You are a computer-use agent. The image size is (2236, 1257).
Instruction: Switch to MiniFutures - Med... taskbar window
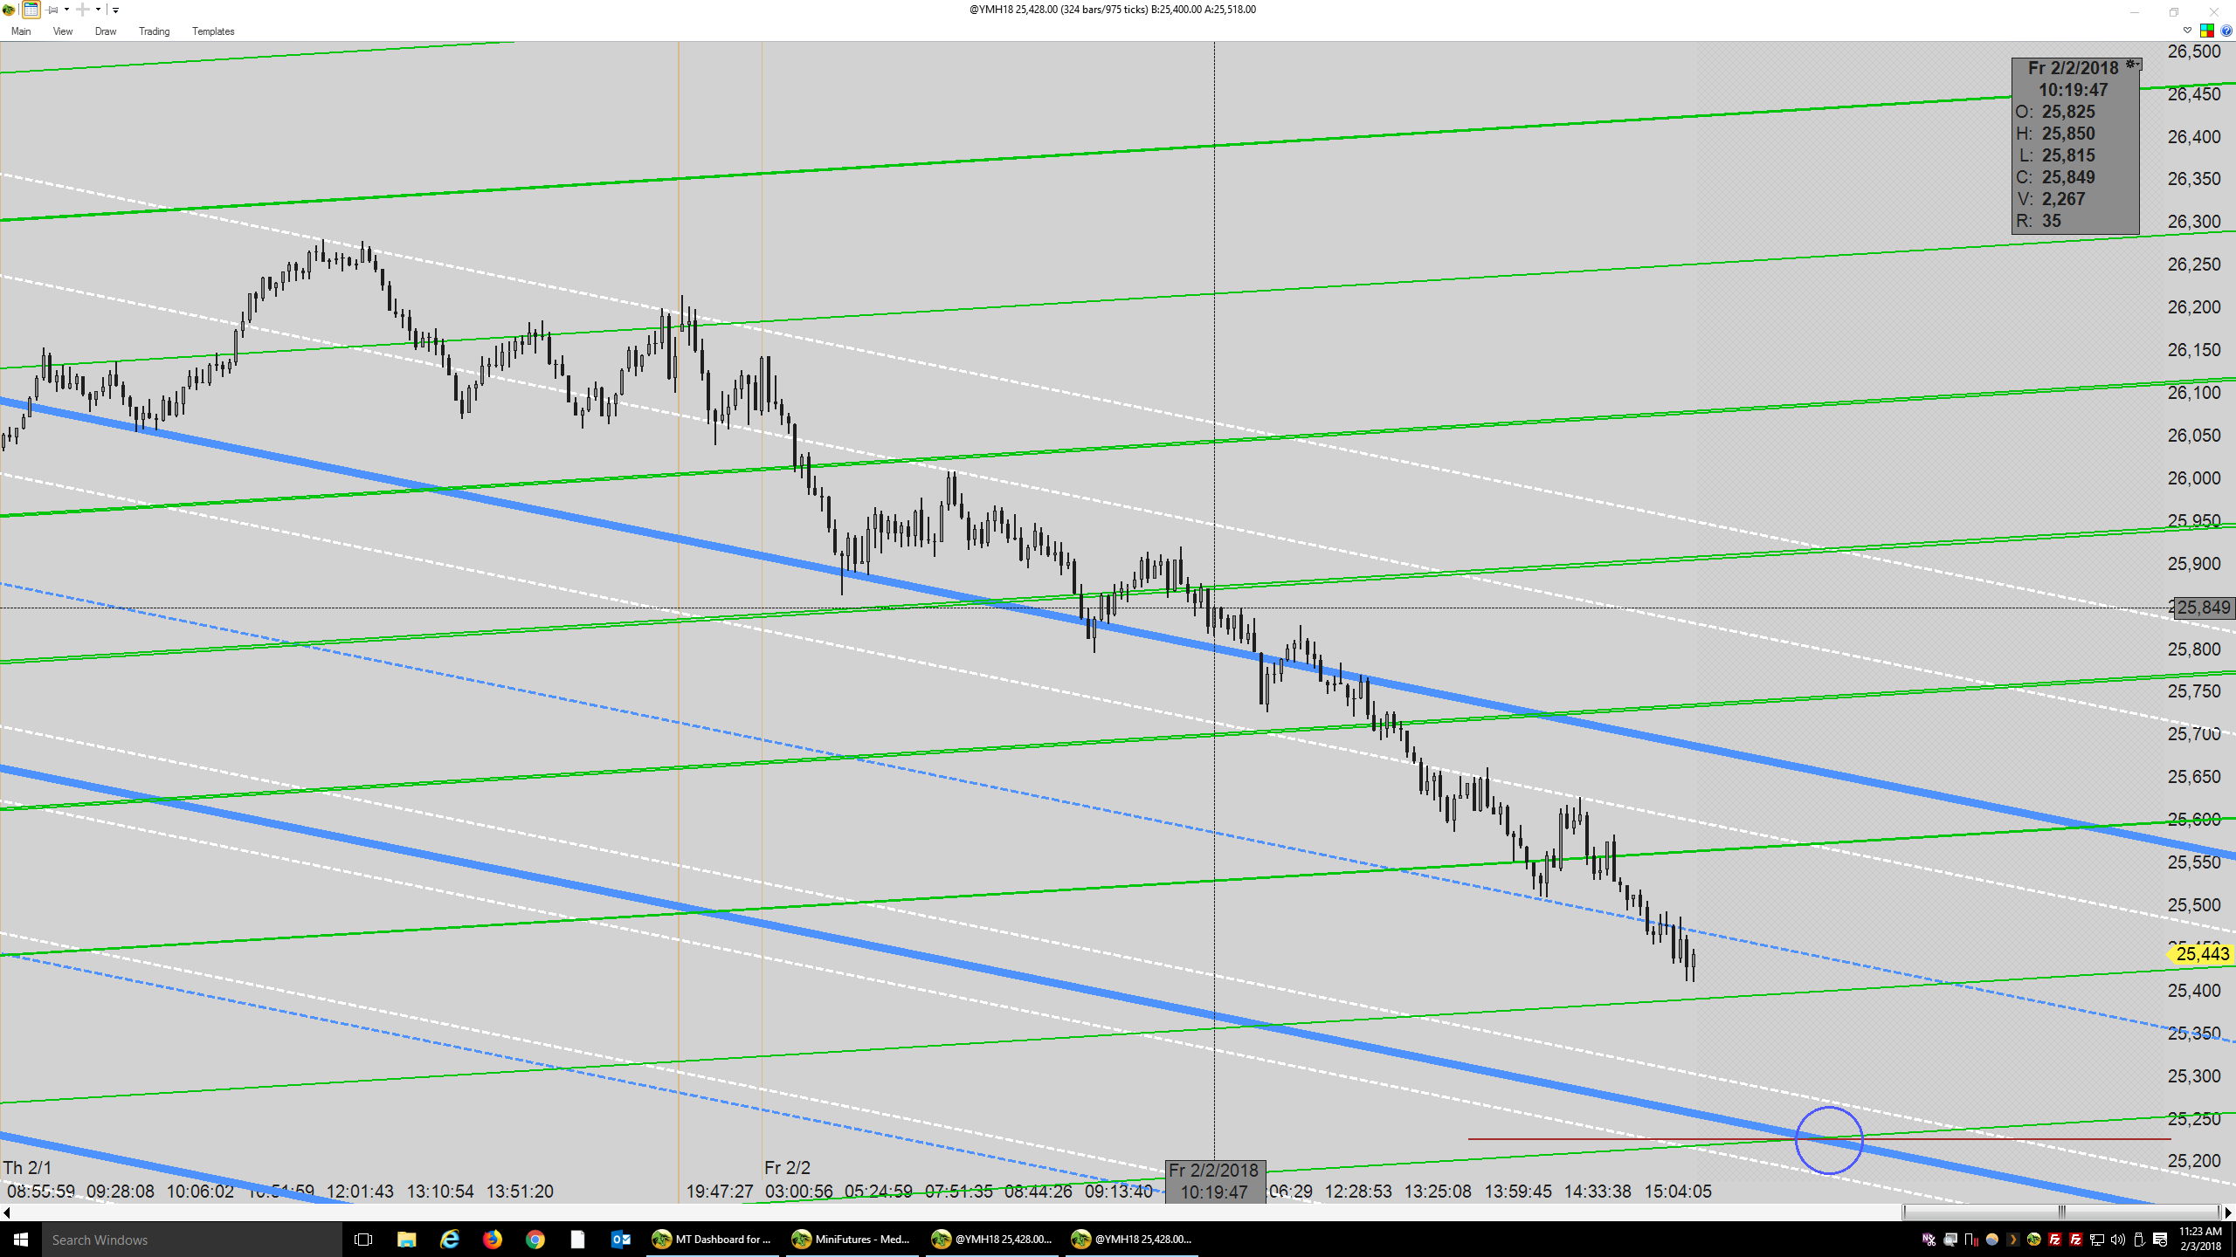(x=852, y=1240)
